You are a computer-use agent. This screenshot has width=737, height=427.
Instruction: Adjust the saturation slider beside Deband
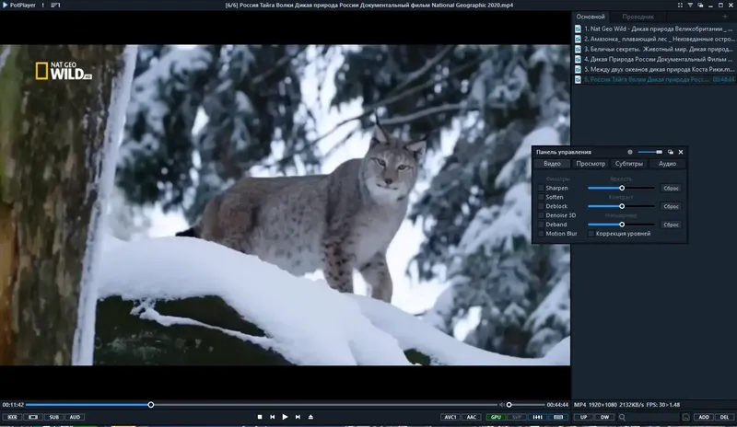pos(621,225)
